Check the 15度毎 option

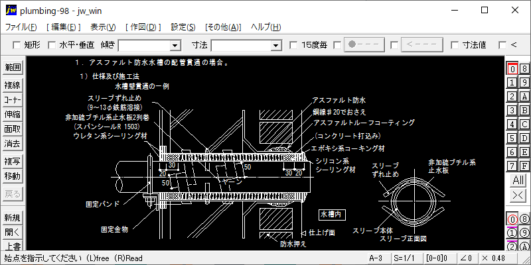pos(294,45)
